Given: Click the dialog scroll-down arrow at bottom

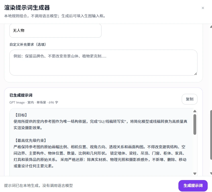Looking at the screenshot, I should [x=211, y=173].
